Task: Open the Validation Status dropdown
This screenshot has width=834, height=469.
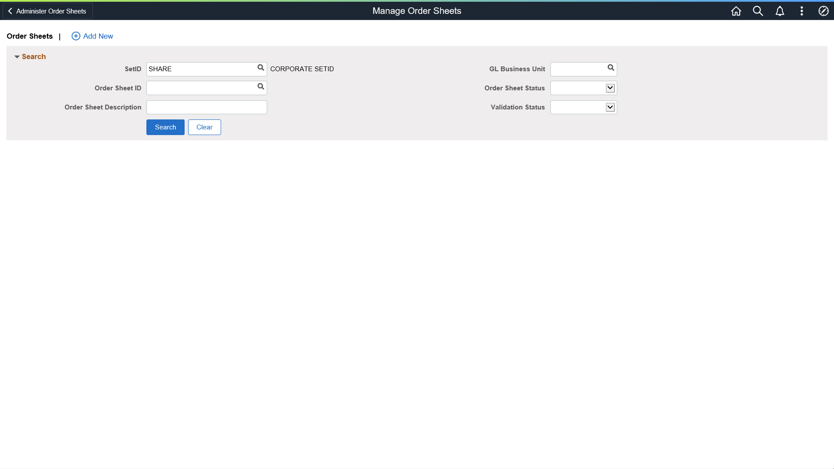Action: [609, 107]
